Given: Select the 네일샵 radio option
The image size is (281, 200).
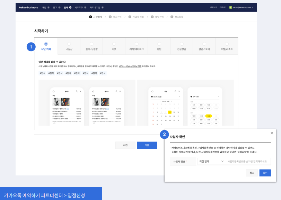Looking at the screenshot, I should coord(69,44).
